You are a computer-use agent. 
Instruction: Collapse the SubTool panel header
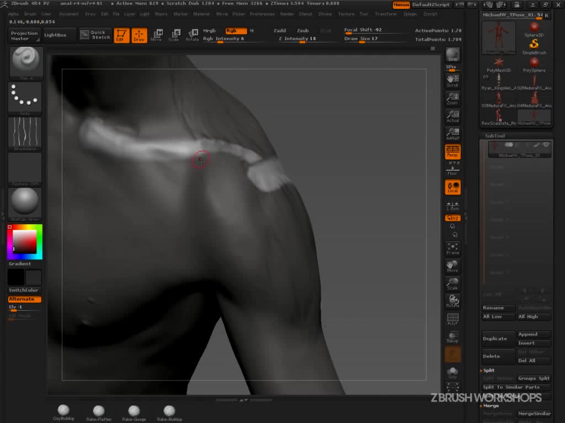pyautogui.click(x=495, y=135)
